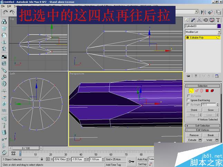Screen dimensions: 223x167
Task: Click the 0 / 100 time slider
Action: pyautogui.click(x=26, y=148)
